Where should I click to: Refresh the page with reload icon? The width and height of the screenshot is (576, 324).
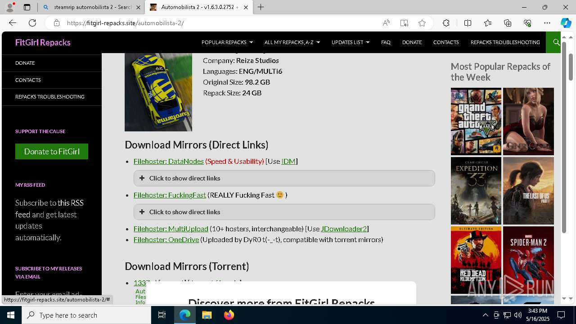(32, 23)
